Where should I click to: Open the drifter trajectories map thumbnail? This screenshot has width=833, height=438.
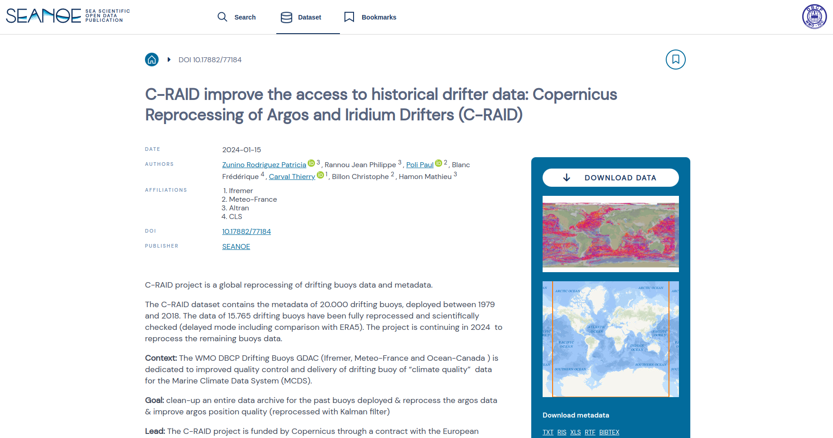(611, 234)
